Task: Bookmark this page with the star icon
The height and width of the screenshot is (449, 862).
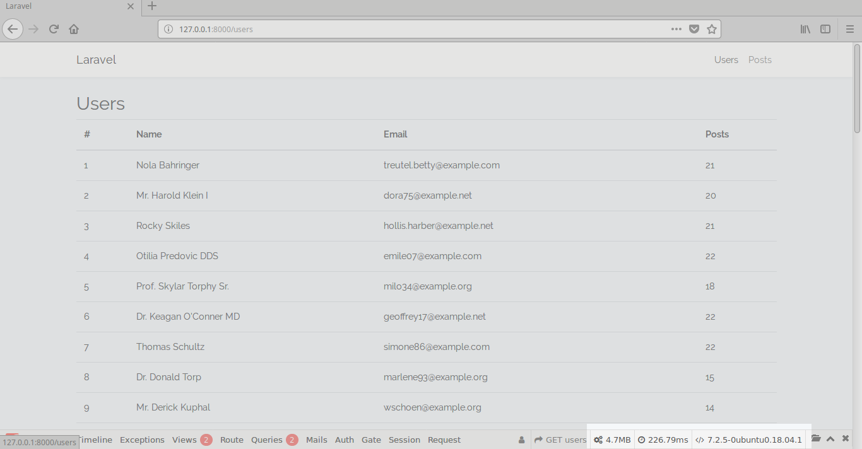Action: pyautogui.click(x=712, y=29)
